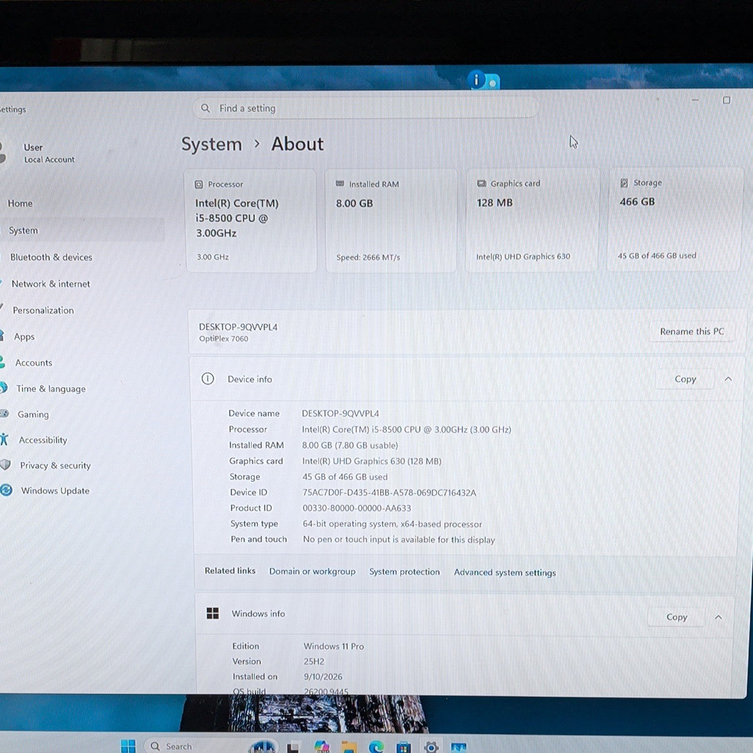Click the Speed: 2666 MT/s text
753x753 pixels.
(368, 257)
